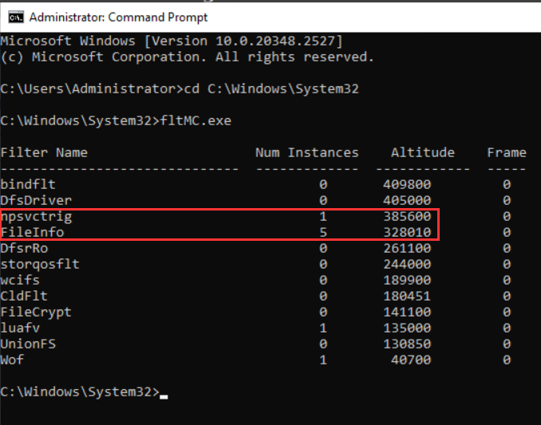The image size is (541, 425).
Task: Click altitude value 328010 for FileInfo
Action: click(x=407, y=232)
